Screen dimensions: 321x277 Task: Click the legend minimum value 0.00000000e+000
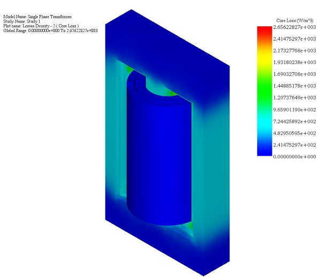pyautogui.click(x=295, y=157)
